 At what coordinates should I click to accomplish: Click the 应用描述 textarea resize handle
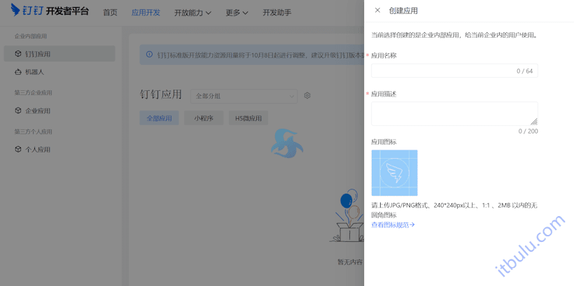[x=534, y=122]
